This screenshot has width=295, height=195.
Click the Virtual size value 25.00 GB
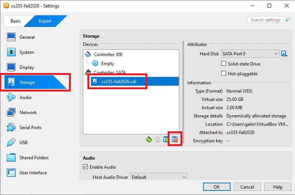[x=235, y=99]
